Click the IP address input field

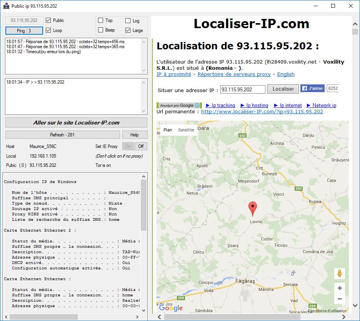coord(243,89)
